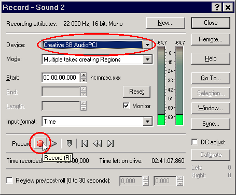Click the red Record button
Image resolution: width=236 pixels, height=195 pixels.
click(40, 143)
